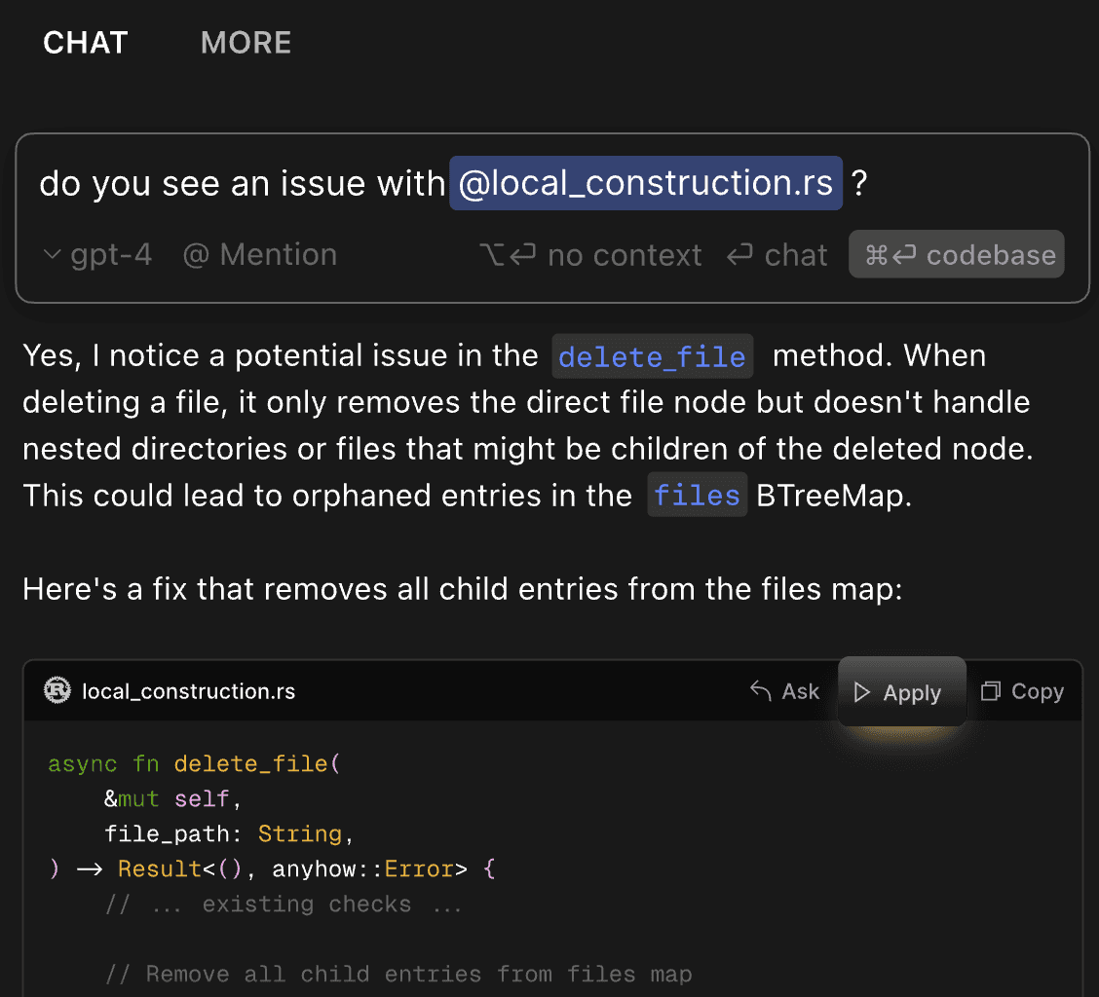Viewport: 1099px width, 997px height.
Task: Copy the code block contents
Action: (1022, 691)
